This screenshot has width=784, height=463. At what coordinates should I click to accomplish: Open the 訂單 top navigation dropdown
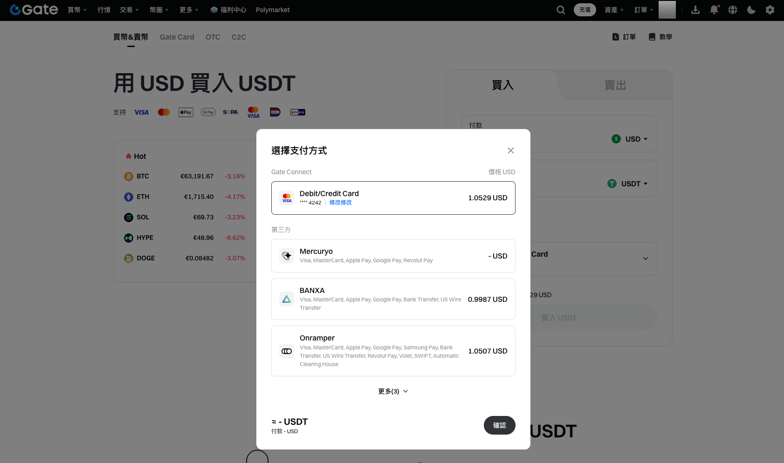[644, 10]
